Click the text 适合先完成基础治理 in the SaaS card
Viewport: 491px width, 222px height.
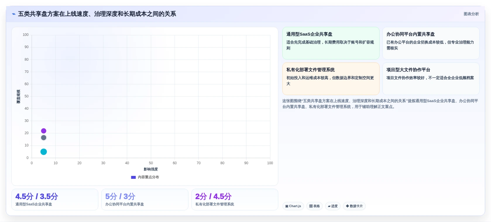[303, 42]
